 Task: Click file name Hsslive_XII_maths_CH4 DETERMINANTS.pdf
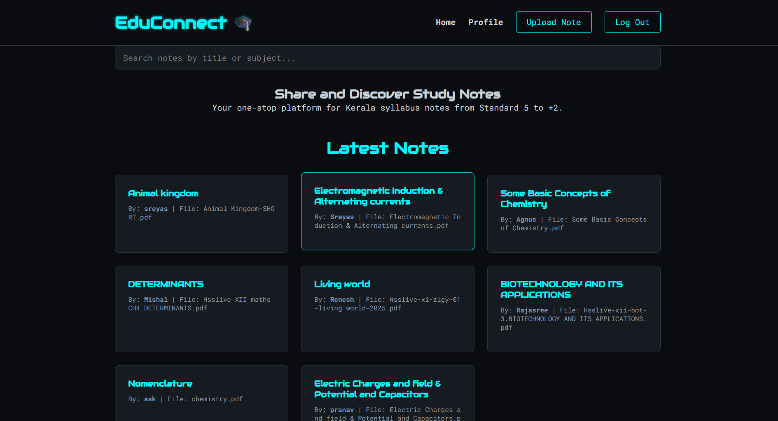coord(201,304)
